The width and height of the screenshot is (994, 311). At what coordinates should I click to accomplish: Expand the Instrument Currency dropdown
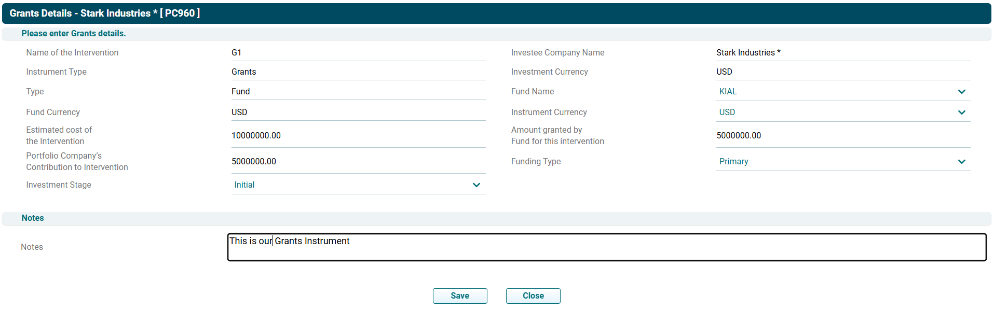[x=842, y=112]
